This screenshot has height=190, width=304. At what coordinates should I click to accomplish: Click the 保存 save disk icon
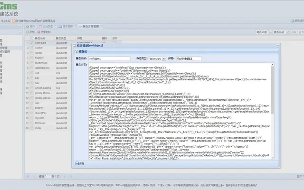[x=77, y=163]
